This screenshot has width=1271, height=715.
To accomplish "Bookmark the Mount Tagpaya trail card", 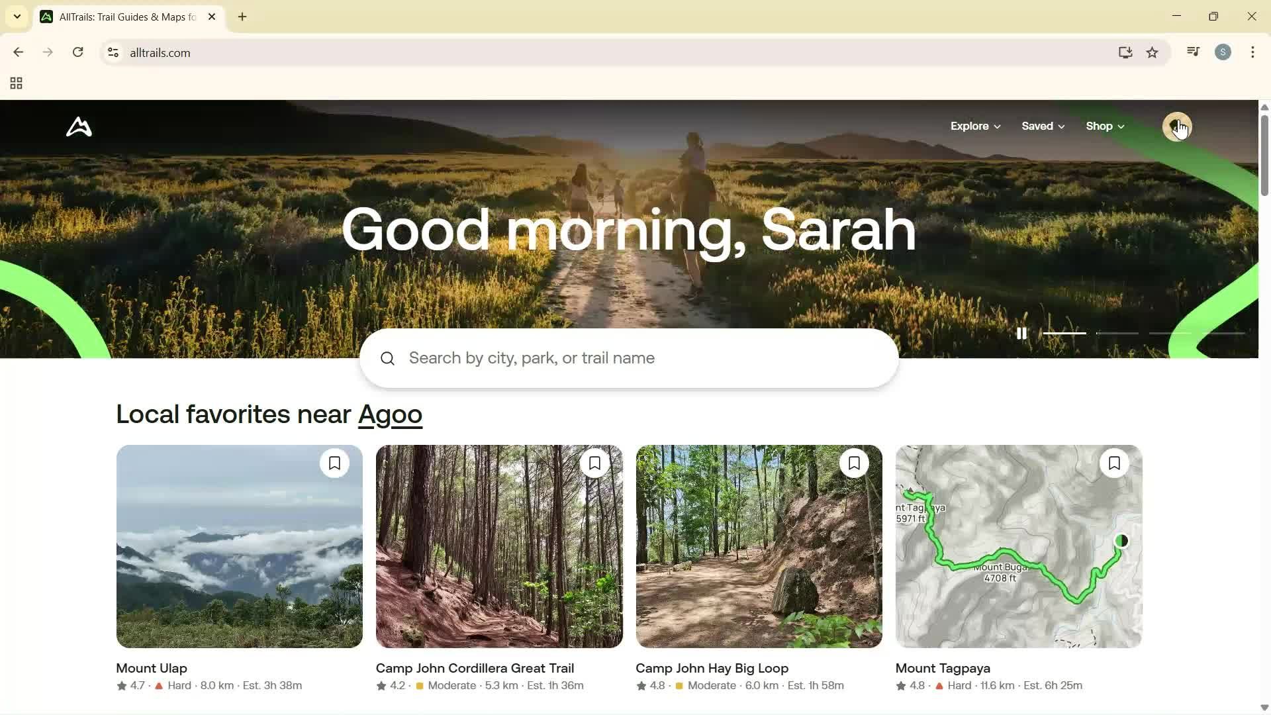I will pyautogui.click(x=1113, y=463).
